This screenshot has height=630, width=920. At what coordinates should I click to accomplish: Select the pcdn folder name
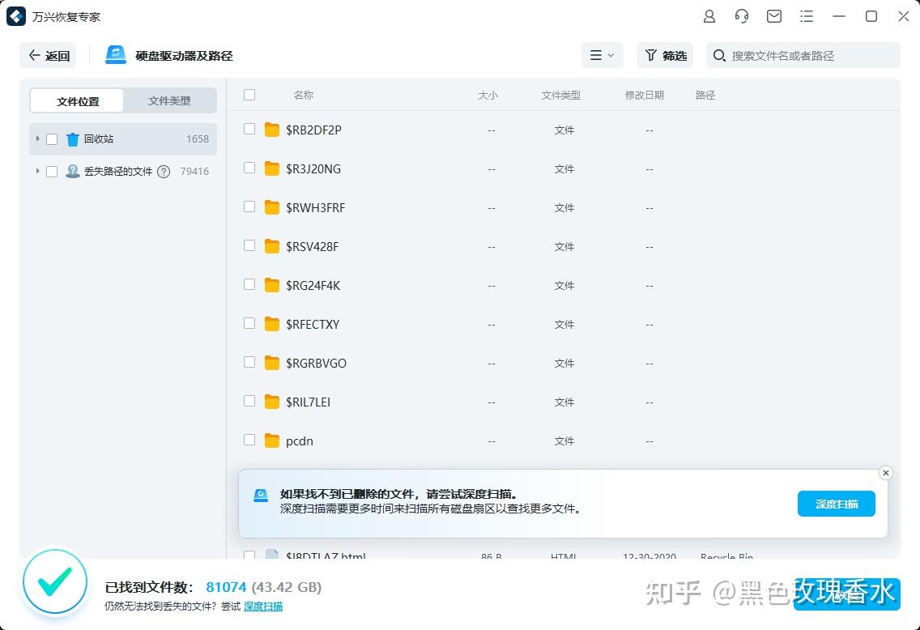[299, 441]
